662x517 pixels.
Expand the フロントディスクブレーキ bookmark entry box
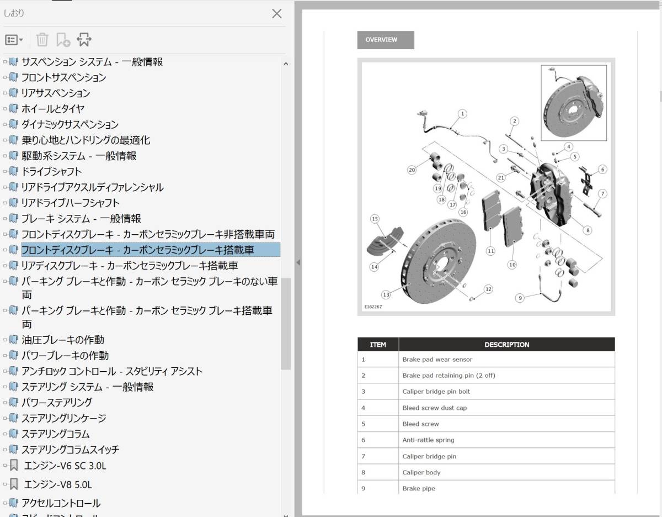(x=6, y=250)
